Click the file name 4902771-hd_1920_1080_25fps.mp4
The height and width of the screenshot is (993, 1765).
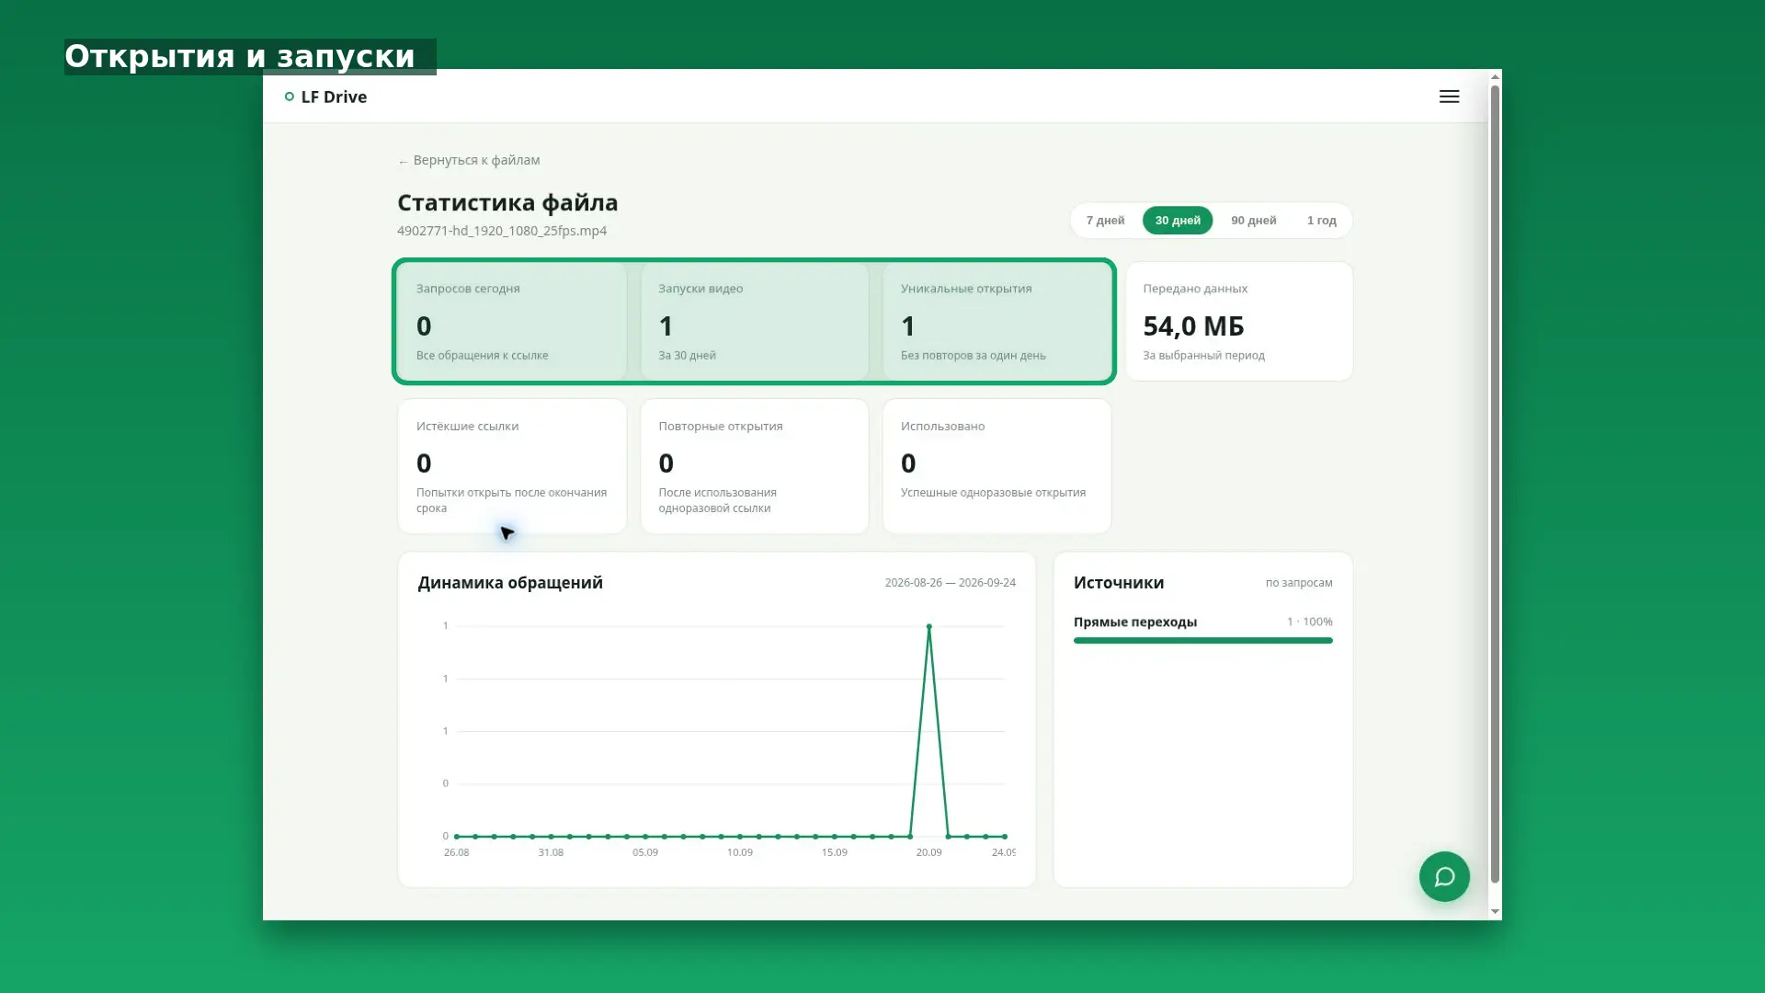pyautogui.click(x=502, y=231)
